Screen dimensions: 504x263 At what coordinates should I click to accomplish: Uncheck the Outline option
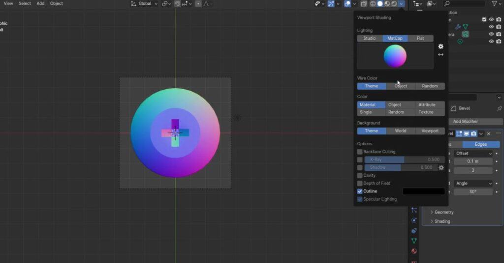(360, 191)
